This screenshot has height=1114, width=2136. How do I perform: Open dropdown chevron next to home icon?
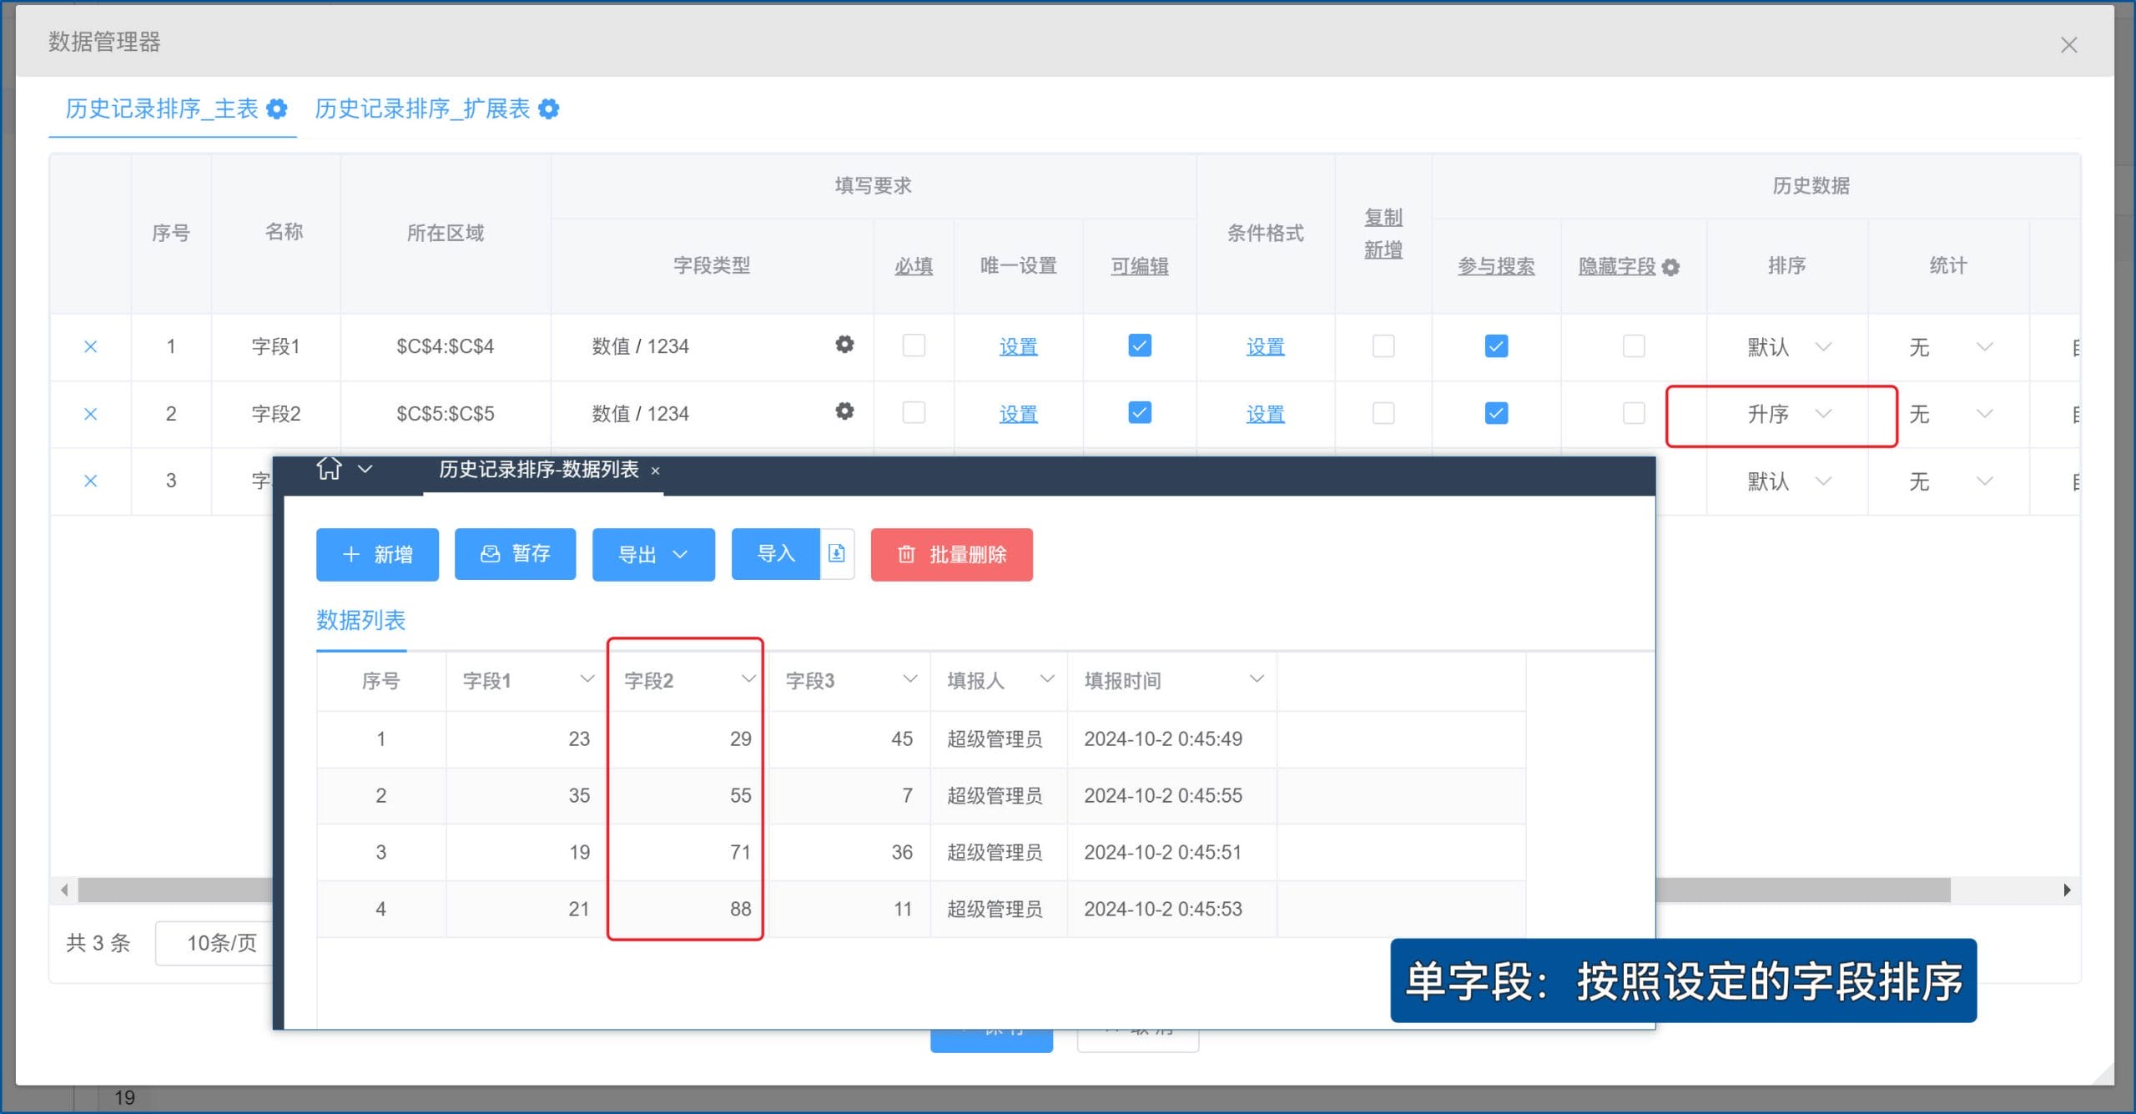[x=365, y=470]
